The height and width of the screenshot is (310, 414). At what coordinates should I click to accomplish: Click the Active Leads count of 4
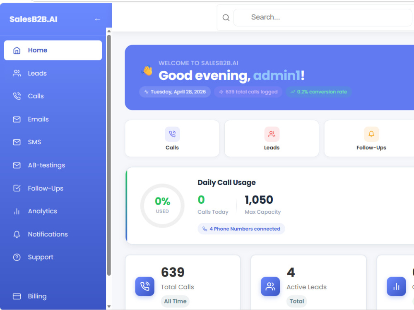click(x=291, y=272)
